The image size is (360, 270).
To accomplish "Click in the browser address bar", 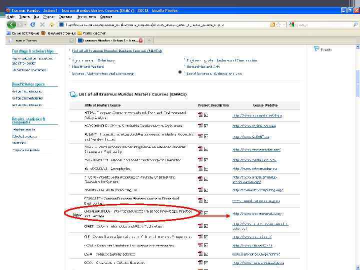I will tap(163, 24).
